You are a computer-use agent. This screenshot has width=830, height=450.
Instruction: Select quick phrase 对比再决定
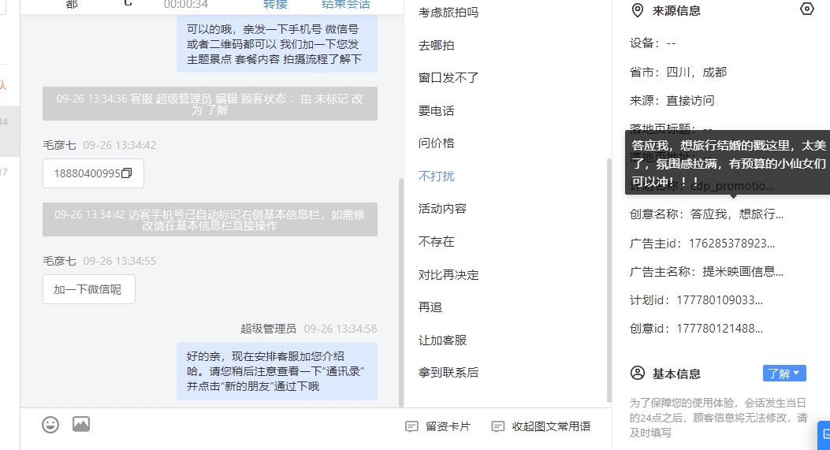pos(448,275)
